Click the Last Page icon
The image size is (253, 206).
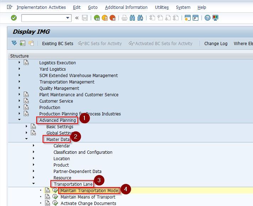(x=176, y=18)
